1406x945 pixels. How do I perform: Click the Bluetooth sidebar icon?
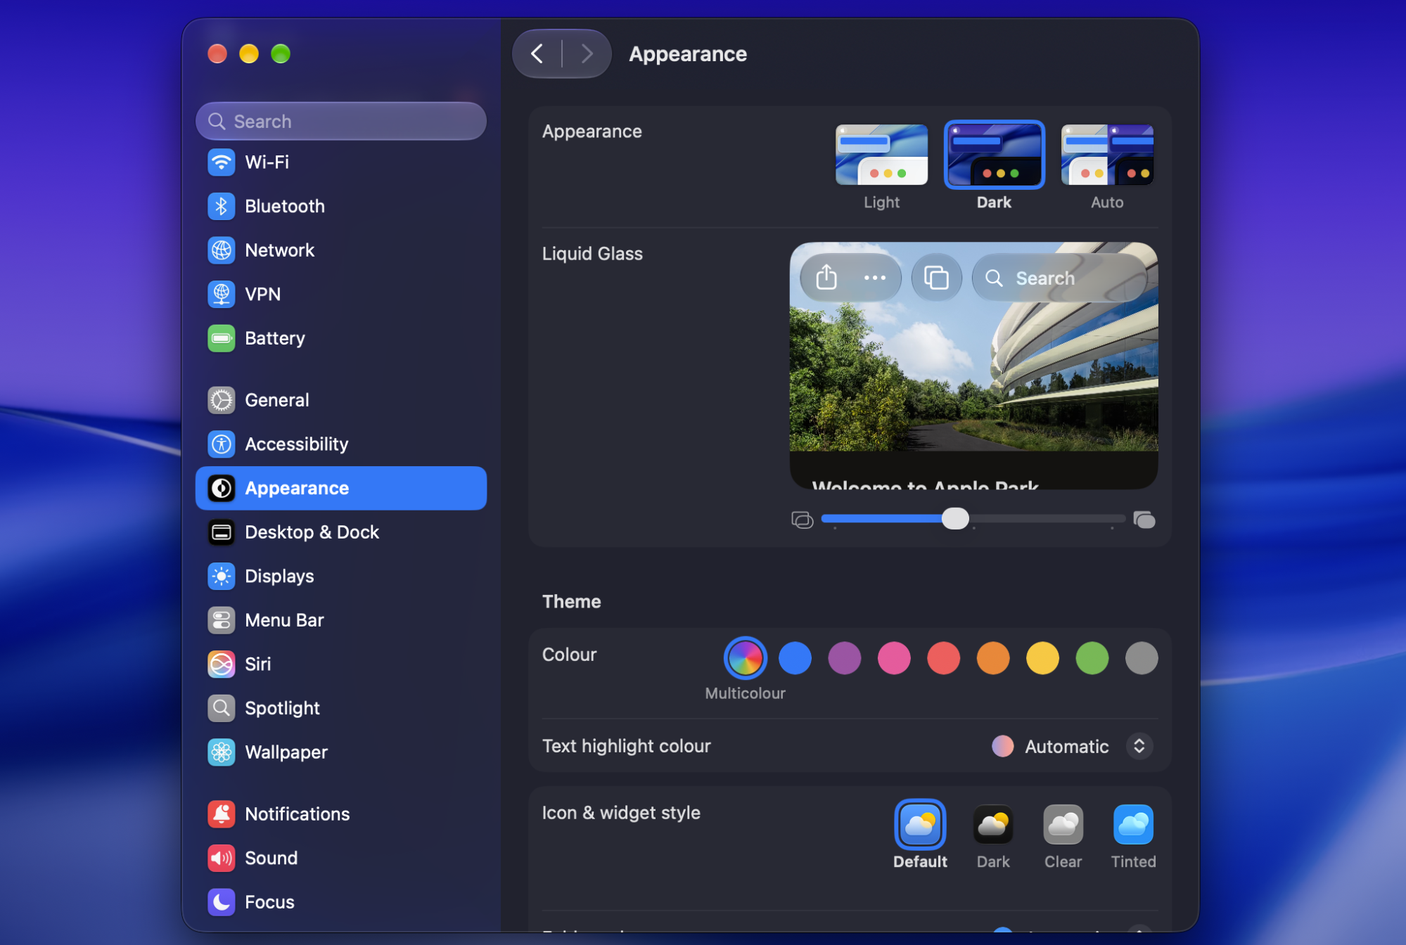(222, 206)
